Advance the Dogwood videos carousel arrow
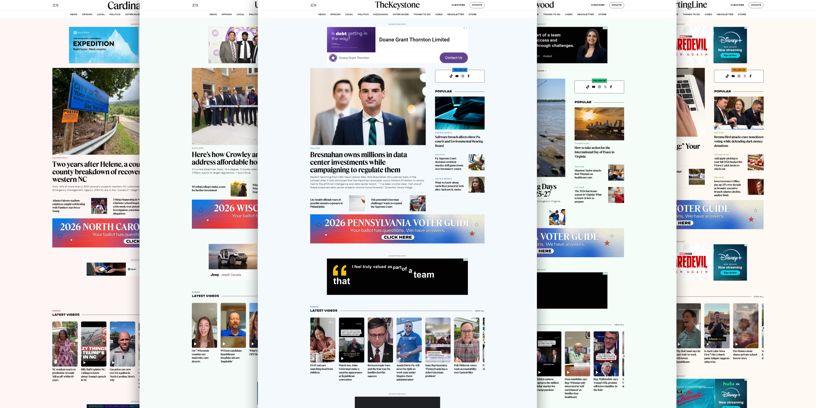 tap(624, 356)
